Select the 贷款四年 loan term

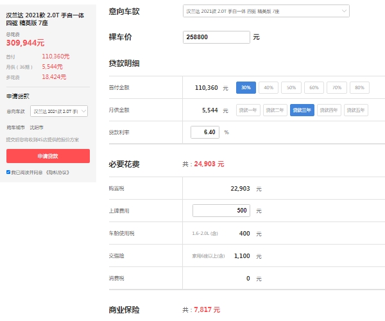click(329, 110)
